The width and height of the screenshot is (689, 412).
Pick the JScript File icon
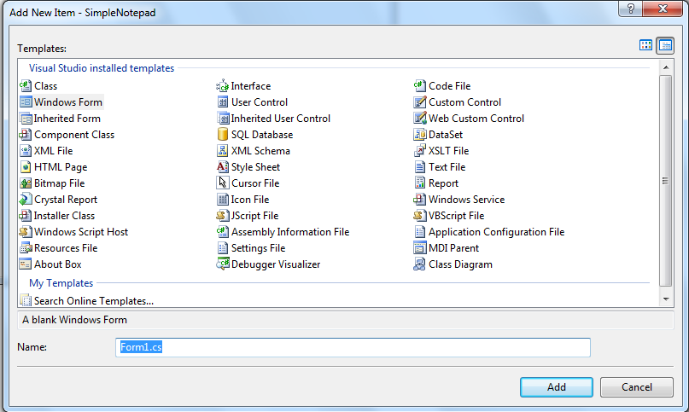pos(223,216)
